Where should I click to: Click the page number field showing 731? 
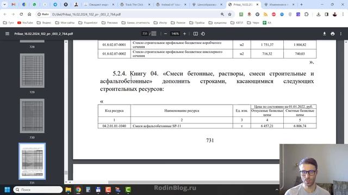(x=145, y=34)
